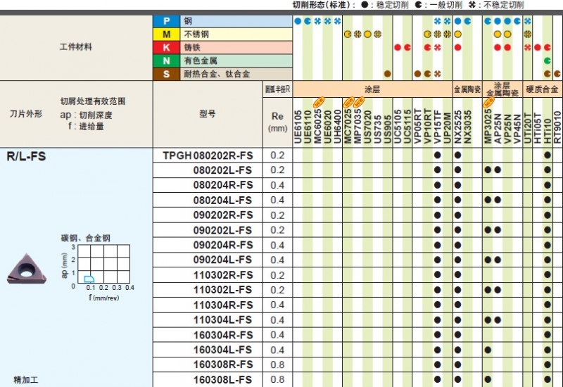Click Re value 0.2 in 110302L-FS row
The height and width of the screenshot is (387, 563).
(x=277, y=290)
